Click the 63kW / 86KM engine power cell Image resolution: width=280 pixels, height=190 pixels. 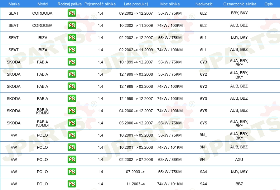tap(170, 160)
